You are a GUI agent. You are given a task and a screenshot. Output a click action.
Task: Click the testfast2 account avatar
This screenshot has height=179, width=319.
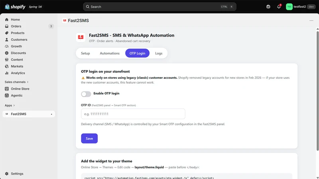point(289,7)
